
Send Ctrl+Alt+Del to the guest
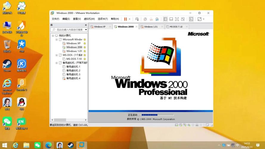[137, 19]
